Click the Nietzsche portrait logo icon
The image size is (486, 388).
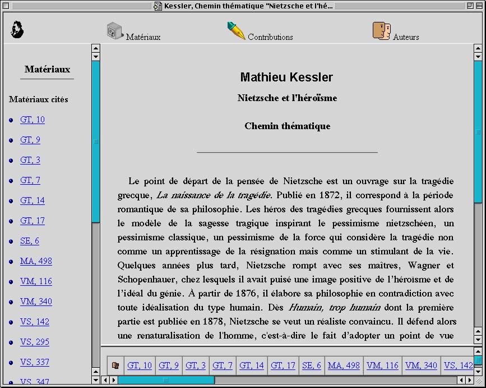click(x=17, y=30)
